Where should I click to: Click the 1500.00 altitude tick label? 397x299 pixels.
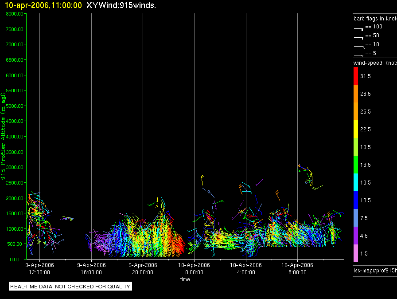point(15,213)
